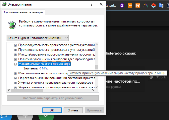Click the horizontal scroll left arrow
This screenshot has width=169, height=120.
click(x=9, y=91)
